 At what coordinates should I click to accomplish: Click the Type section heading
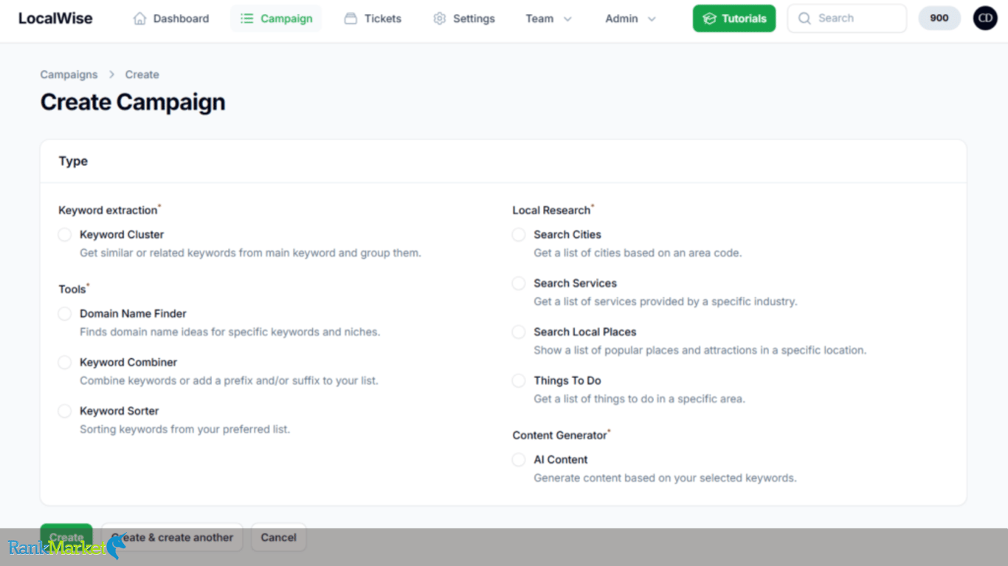click(x=73, y=161)
